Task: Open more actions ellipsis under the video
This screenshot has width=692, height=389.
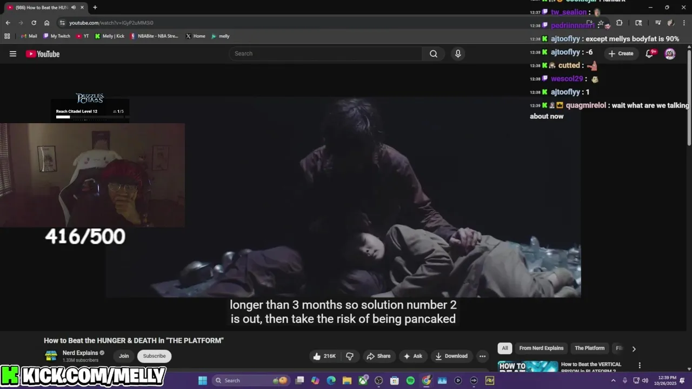Action: click(x=482, y=356)
